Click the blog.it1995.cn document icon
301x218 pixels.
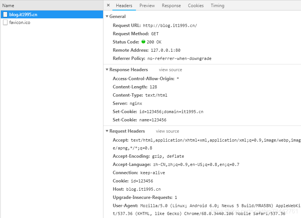pos(5,15)
